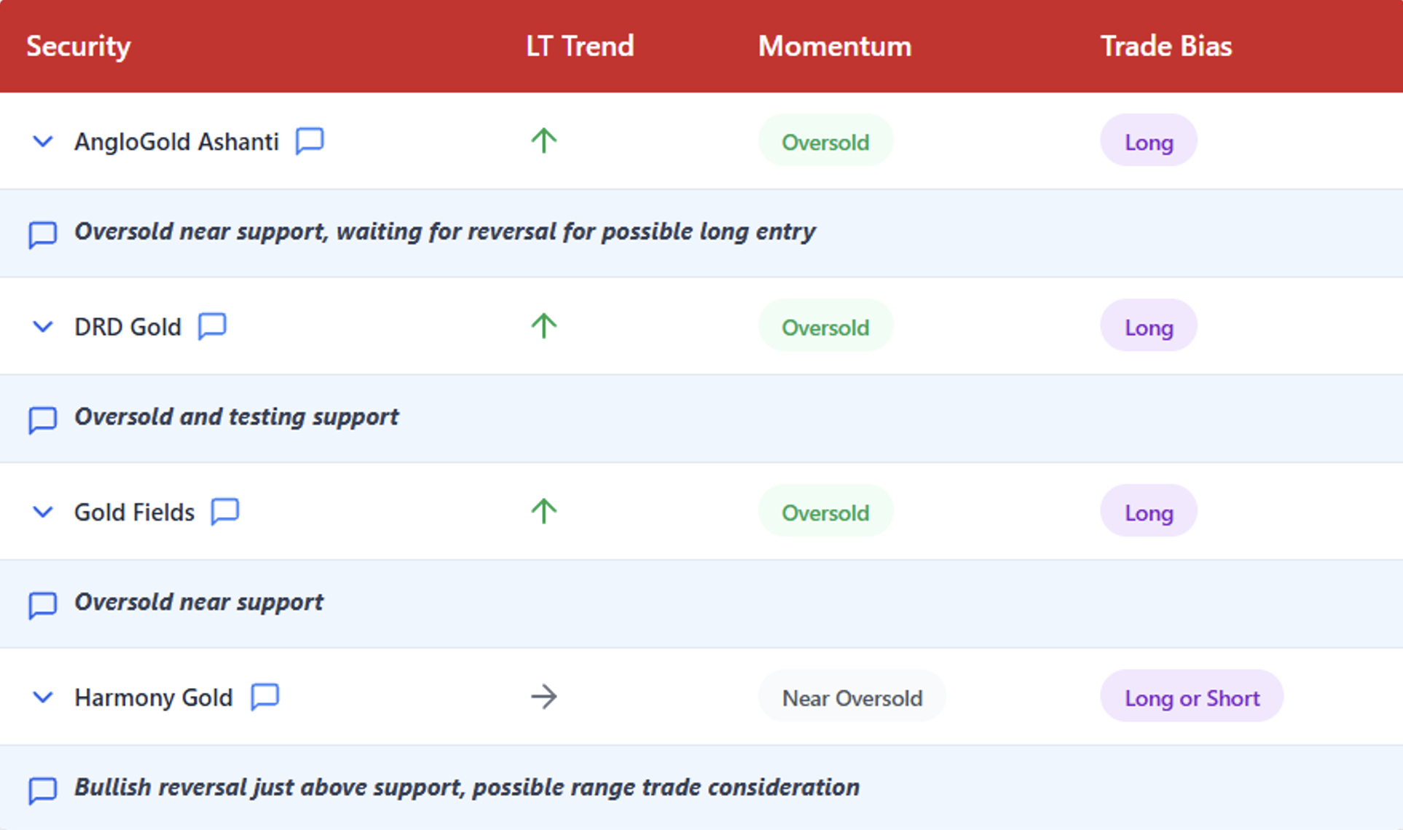The width and height of the screenshot is (1403, 830).
Task: Click the green up-trend arrow for Gold Fields
Action: (x=543, y=511)
